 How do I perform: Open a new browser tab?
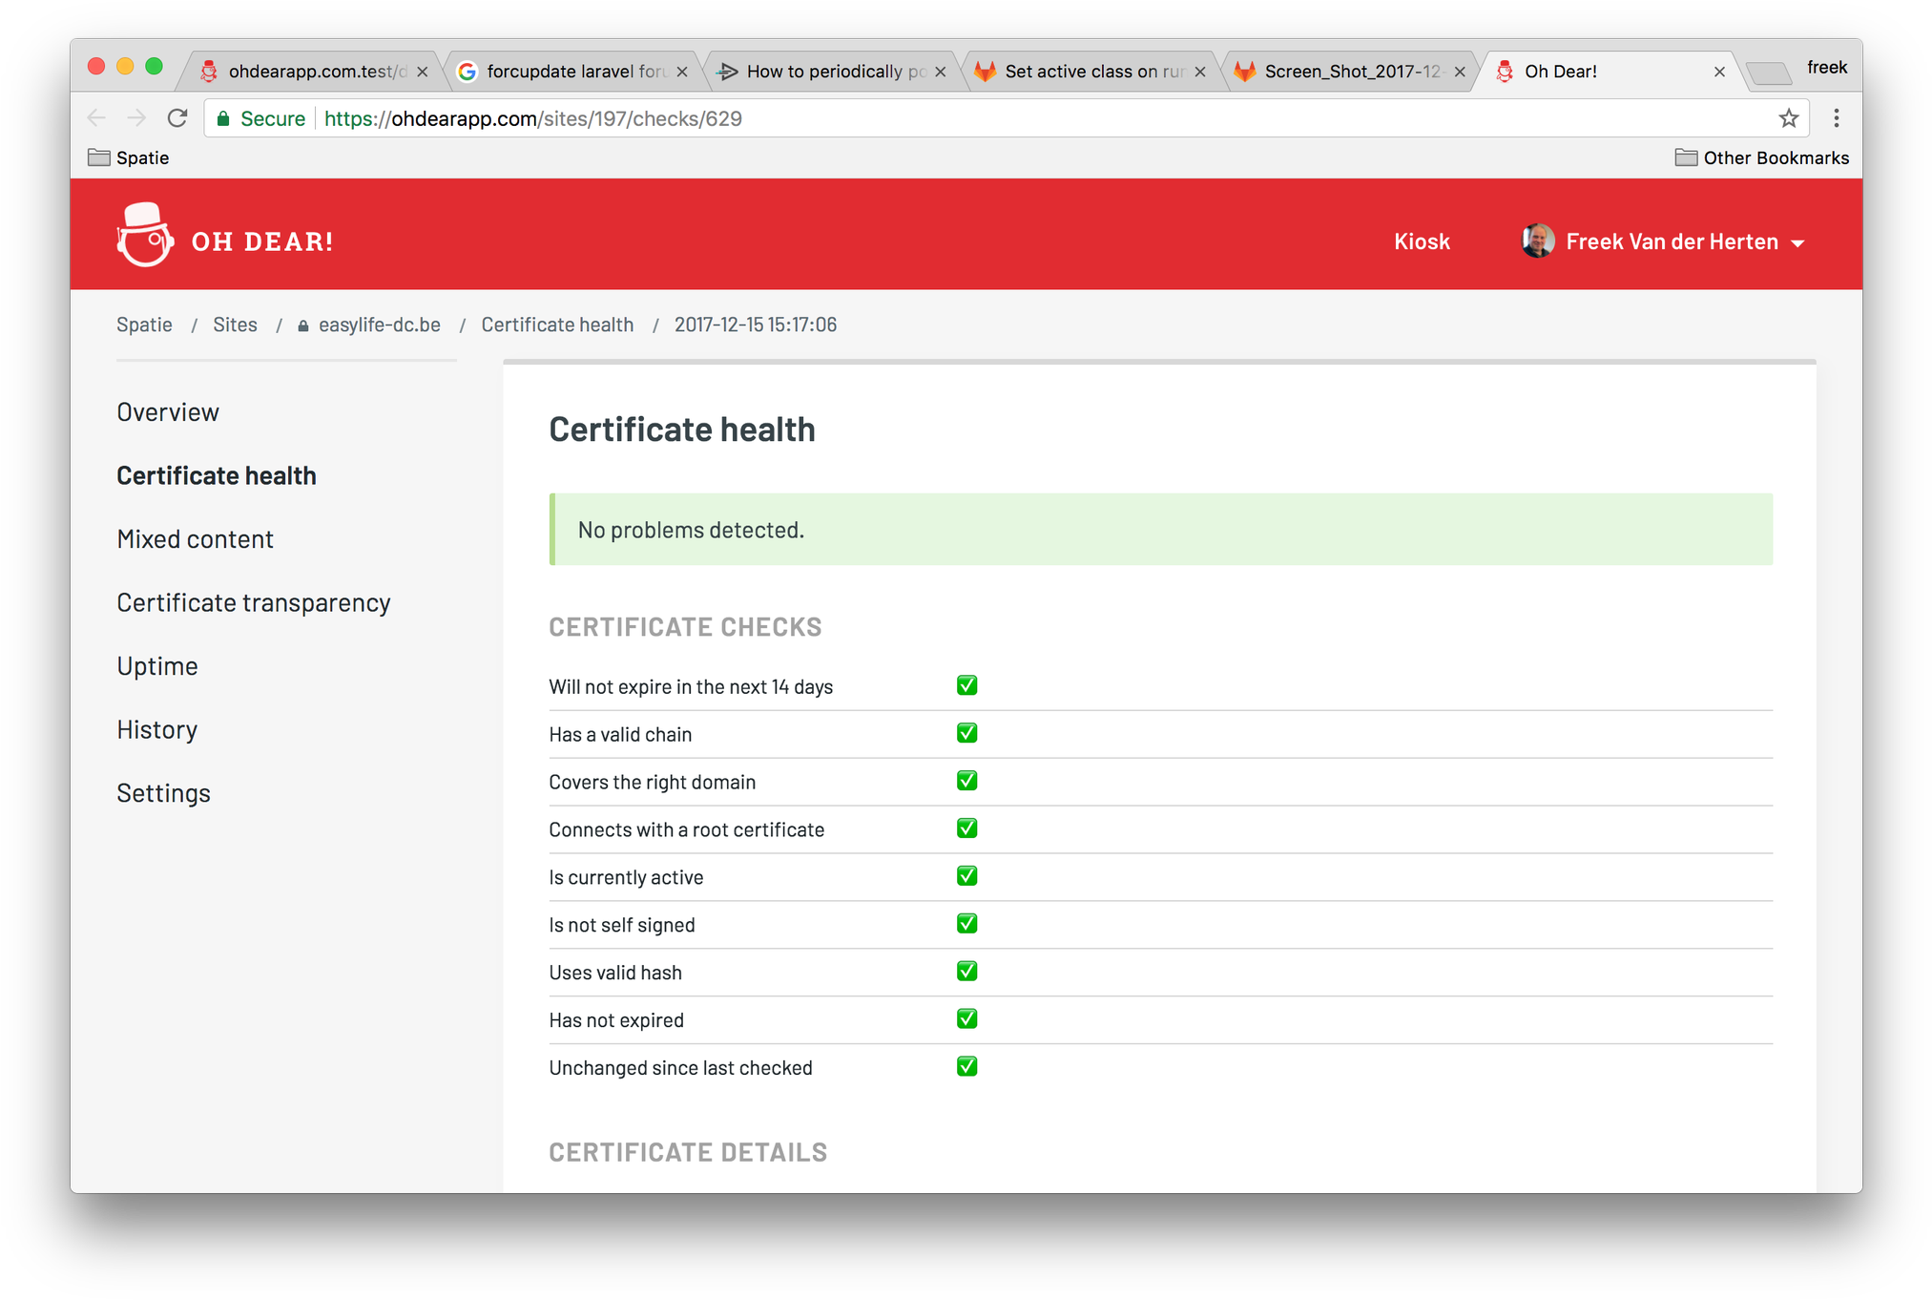click(1767, 73)
